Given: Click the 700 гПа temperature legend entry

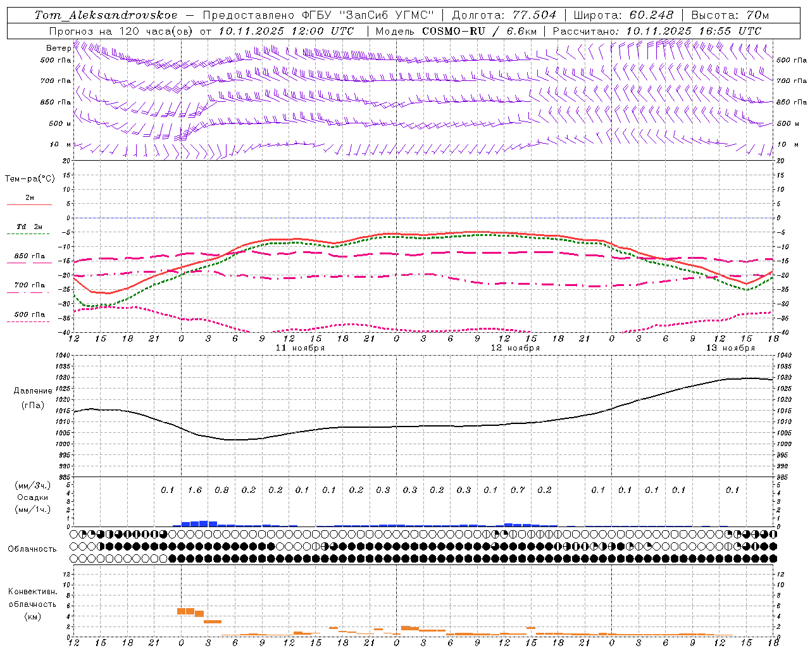Looking at the screenshot, I should click(30, 285).
